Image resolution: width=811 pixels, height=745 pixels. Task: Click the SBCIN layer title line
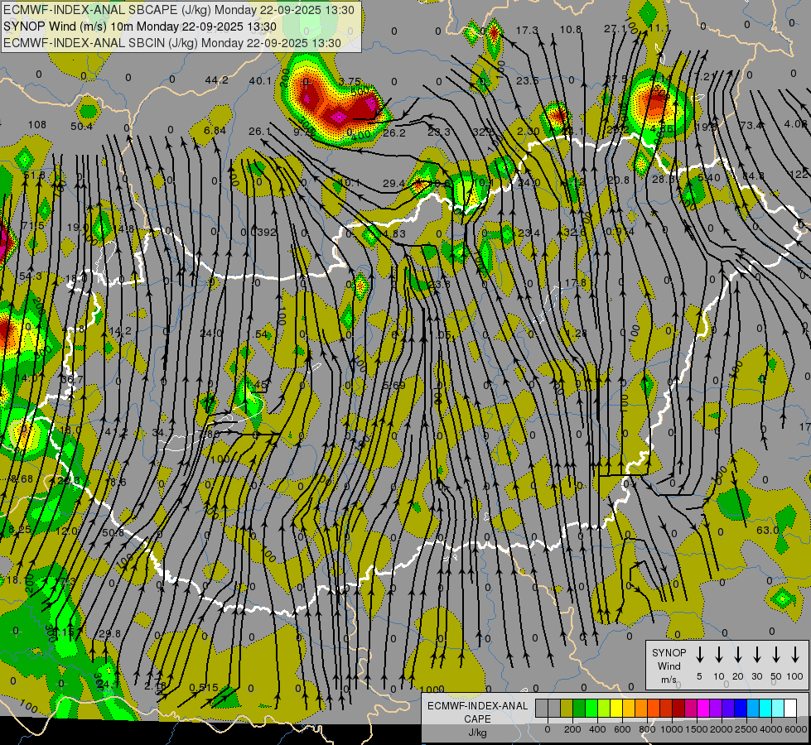click(x=172, y=42)
